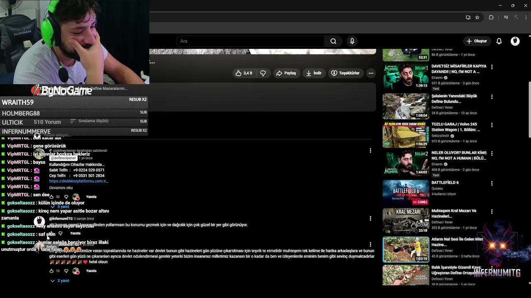531x298 pixels.
Task: Click the YouTube search magnifier button
Action: (333, 41)
